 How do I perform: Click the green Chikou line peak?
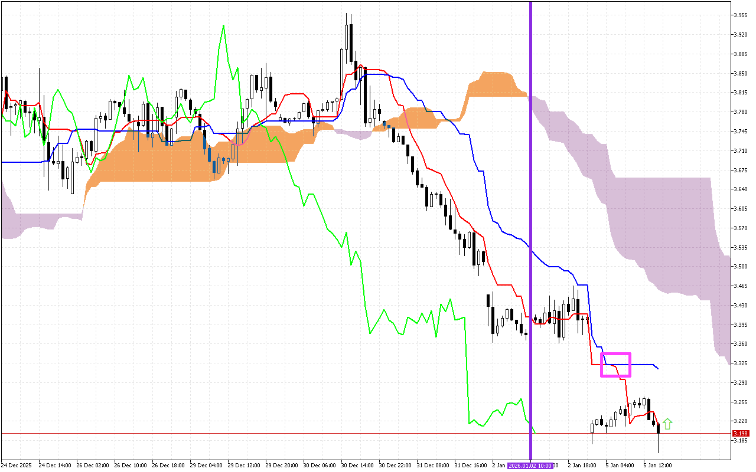tap(223, 27)
